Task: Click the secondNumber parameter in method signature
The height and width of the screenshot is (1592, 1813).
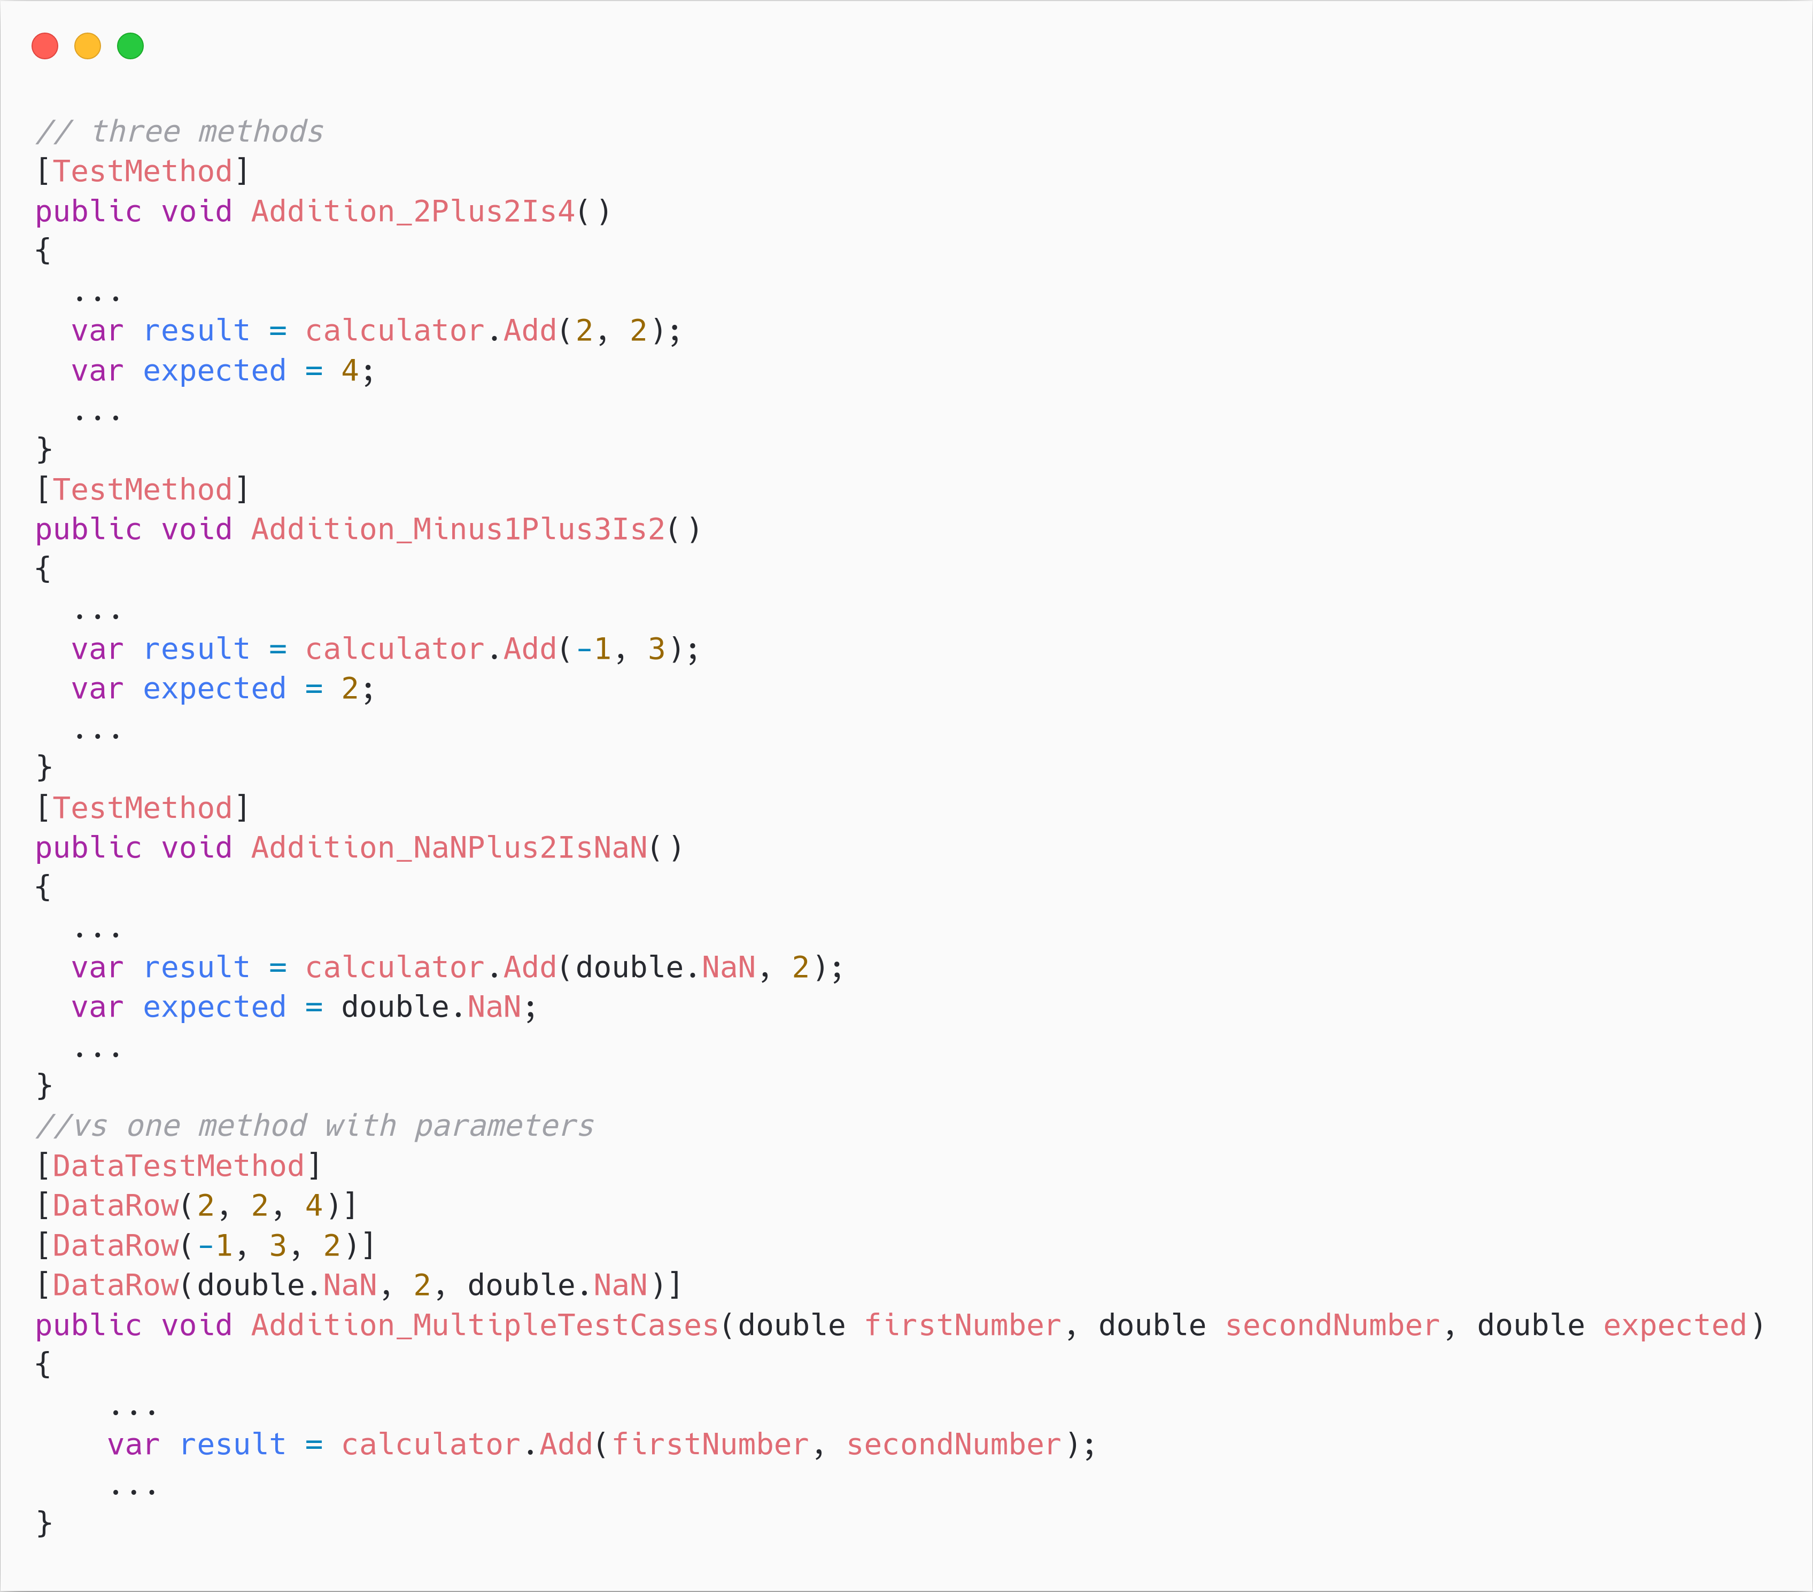Action: click(x=1331, y=1325)
